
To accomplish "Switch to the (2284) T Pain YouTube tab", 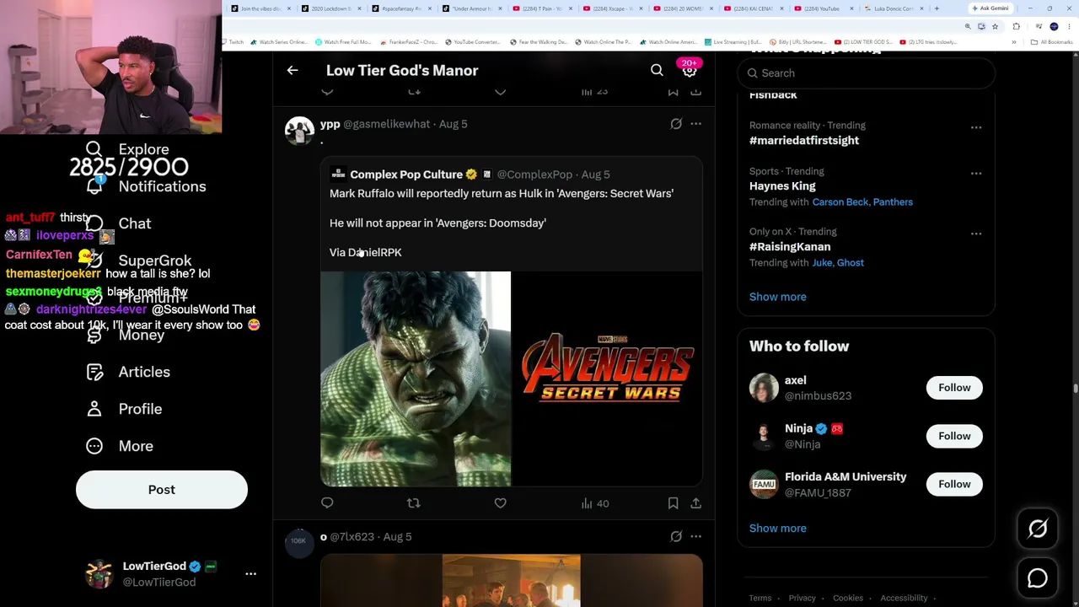I will tap(544, 8).
